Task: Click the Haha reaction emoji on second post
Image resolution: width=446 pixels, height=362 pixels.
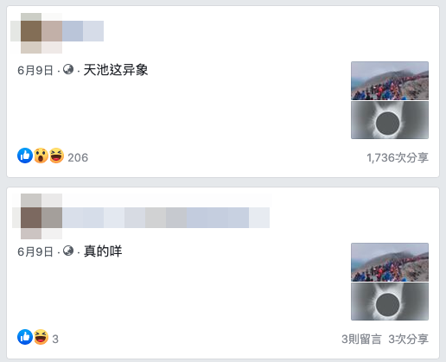Action: (x=41, y=337)
